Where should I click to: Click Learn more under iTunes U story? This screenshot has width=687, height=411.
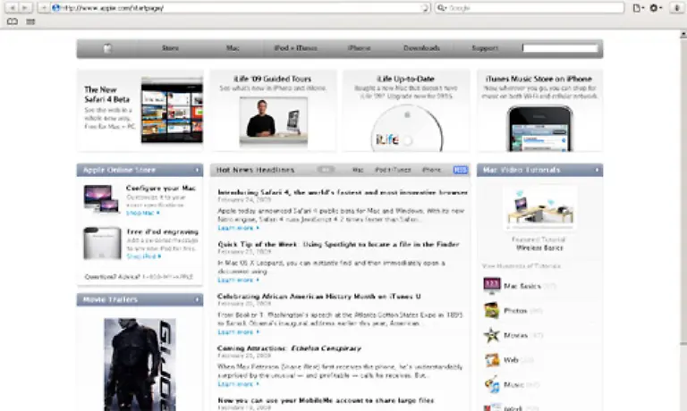coord(238,332)
